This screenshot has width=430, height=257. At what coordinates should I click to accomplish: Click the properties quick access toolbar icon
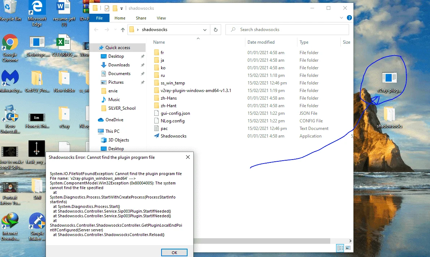107,8
